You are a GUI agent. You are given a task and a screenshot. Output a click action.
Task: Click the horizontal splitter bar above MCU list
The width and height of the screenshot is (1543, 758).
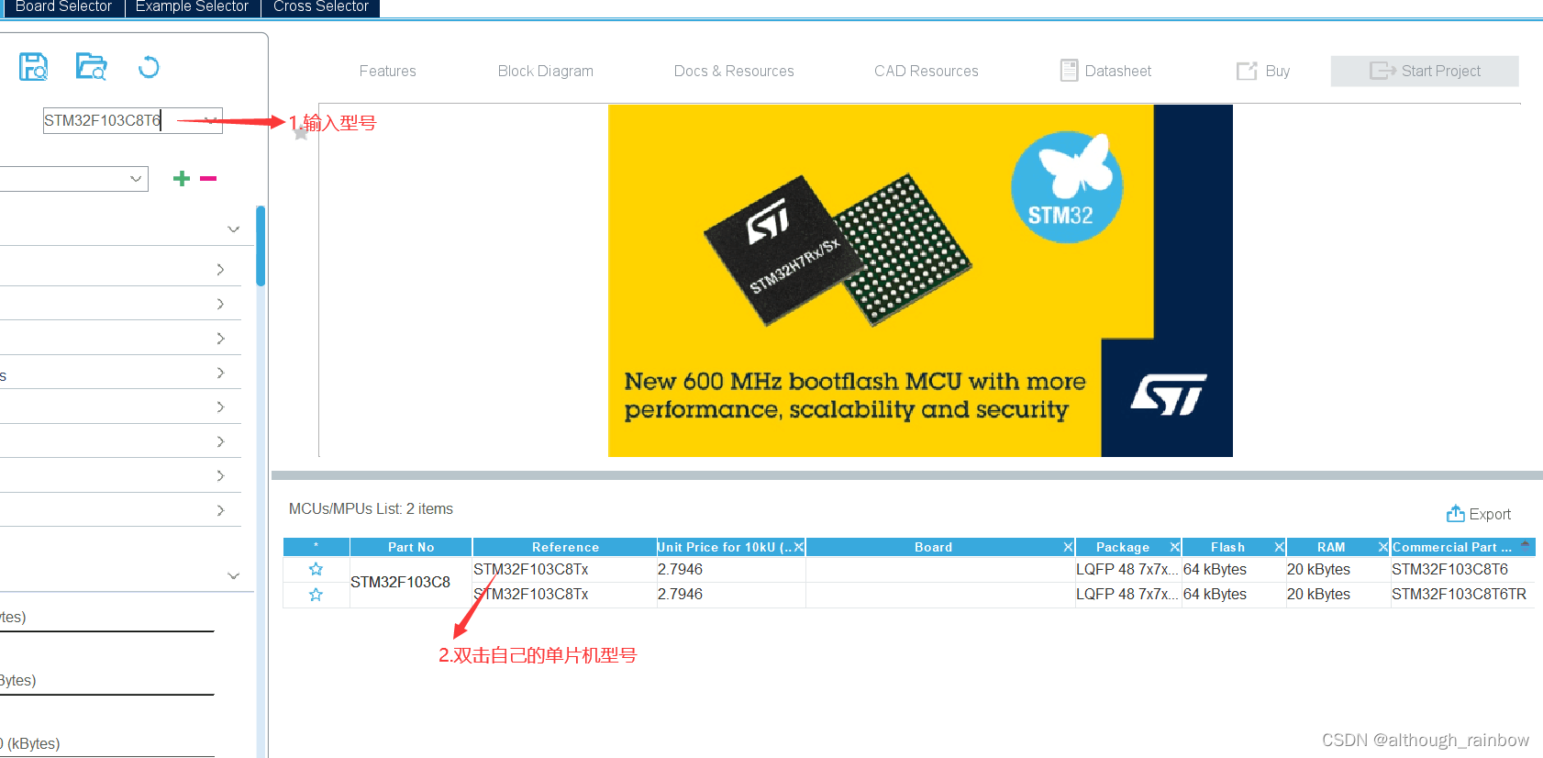[907, 475]
